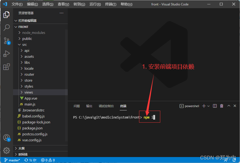Open the 选择(S) menu

pos(48,4)
